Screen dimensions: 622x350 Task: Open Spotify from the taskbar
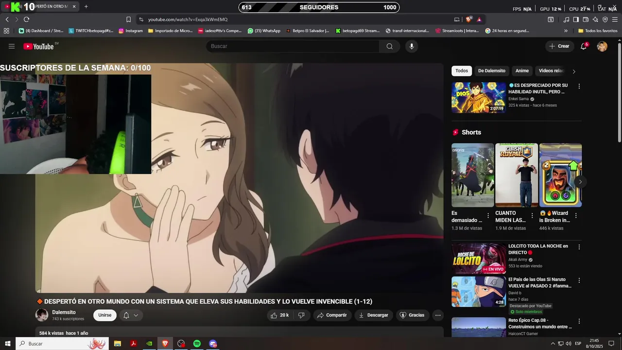click(197, 344)
